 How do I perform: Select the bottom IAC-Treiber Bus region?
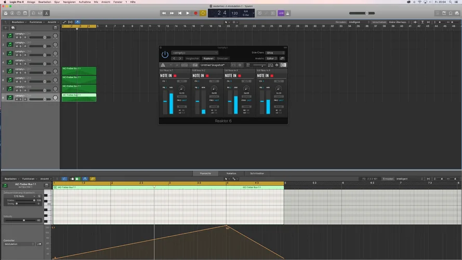(x=79, y=97)
